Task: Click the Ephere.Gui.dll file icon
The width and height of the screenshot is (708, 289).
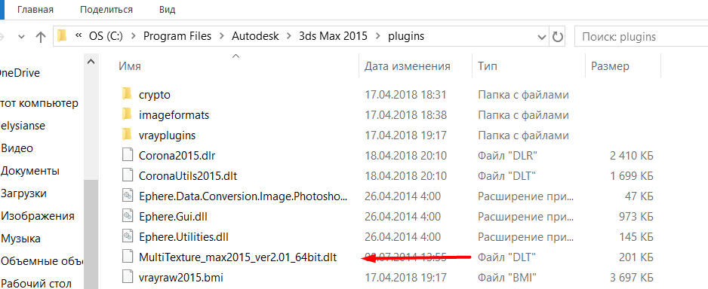Action: 128,216
